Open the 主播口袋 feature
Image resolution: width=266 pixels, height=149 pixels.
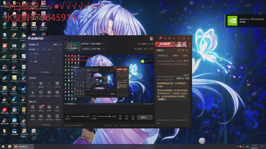click(x=41, y=93)
